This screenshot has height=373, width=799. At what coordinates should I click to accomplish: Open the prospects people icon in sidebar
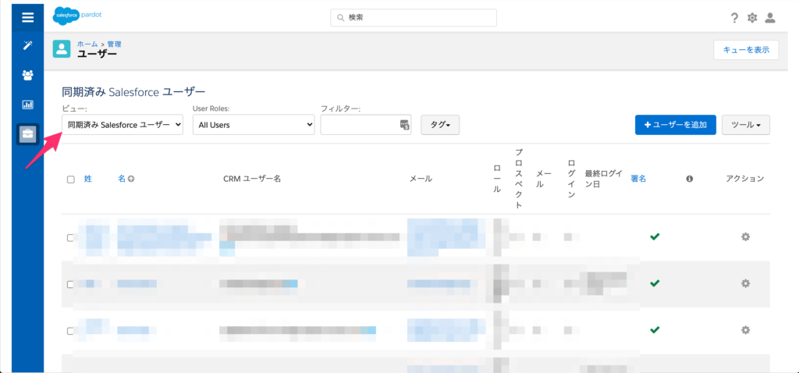coord(27,76)
